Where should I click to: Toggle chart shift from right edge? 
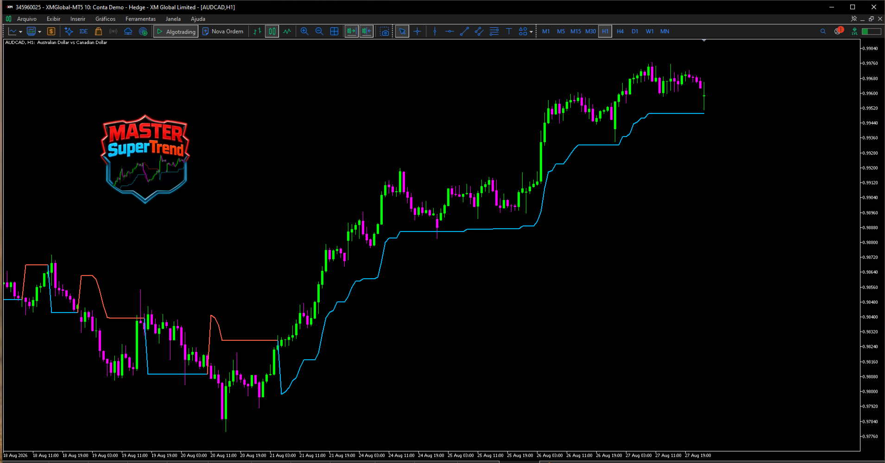click(x=367, y=31)
